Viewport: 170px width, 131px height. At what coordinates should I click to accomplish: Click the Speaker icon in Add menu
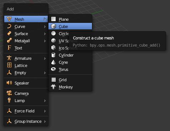(x=9, y=83)
